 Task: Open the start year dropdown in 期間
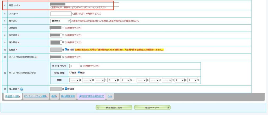pyautogui.click(x=74, y=80)
